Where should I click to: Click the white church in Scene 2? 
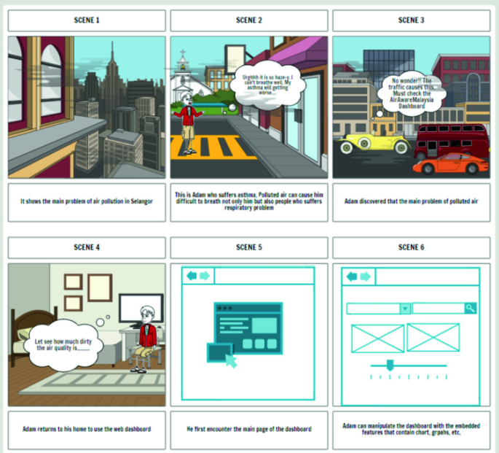186,80
